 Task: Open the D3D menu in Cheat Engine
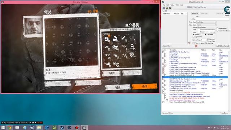[177, 5]
